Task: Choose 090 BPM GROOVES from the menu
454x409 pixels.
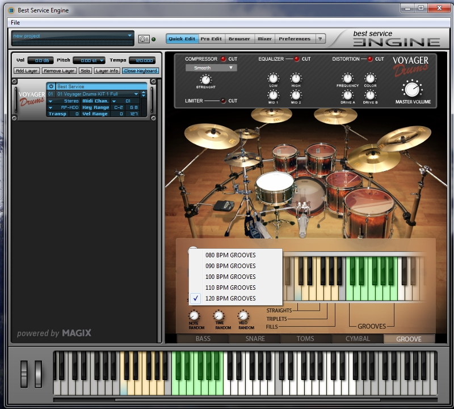Action: point(236,266)
